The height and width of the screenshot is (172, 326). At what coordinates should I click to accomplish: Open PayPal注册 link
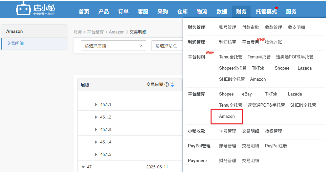click(276, 146)
